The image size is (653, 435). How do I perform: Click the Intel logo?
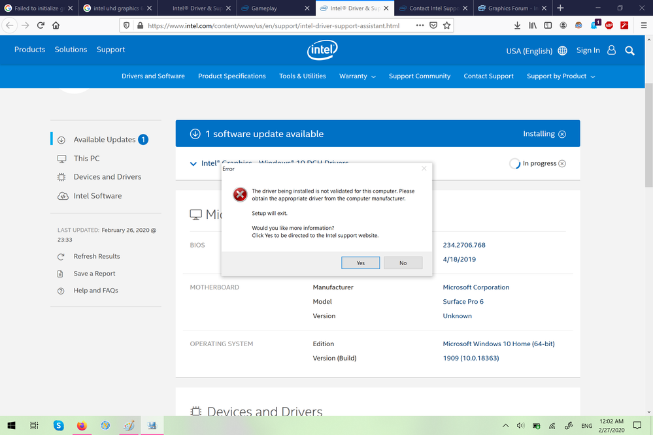(x=322, y=50)
